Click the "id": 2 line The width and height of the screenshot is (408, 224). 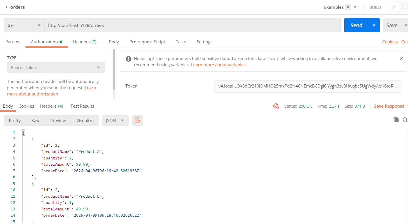pos(50,190)
